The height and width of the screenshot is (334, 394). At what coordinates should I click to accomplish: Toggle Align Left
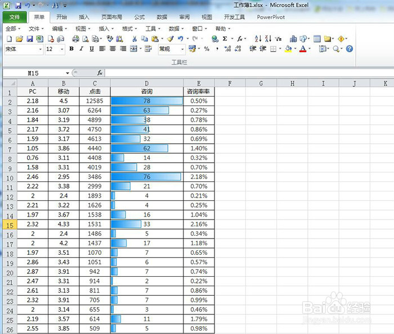102,49
